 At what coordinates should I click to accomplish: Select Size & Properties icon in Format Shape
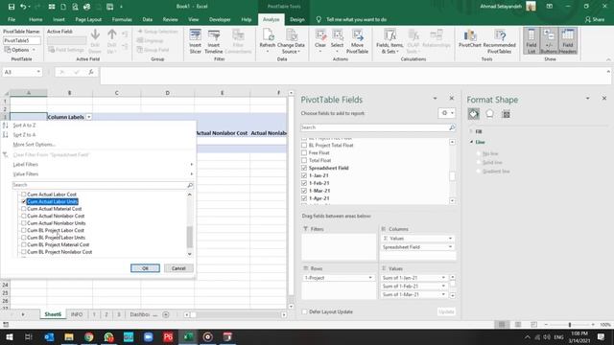pyautogui.click(x=506, y=114)
